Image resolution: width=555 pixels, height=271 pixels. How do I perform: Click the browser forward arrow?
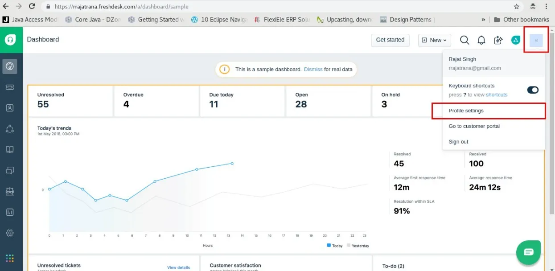(x=19, y=6)
